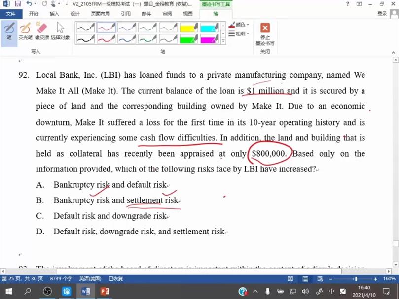Select the Eraser (橡皮擦) tool
This screenshot has height=299, width=399.
coord(42,32)
